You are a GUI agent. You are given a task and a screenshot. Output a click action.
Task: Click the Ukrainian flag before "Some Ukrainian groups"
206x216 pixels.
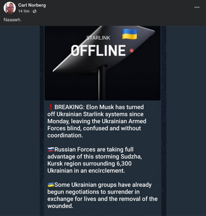coord(51,185)
